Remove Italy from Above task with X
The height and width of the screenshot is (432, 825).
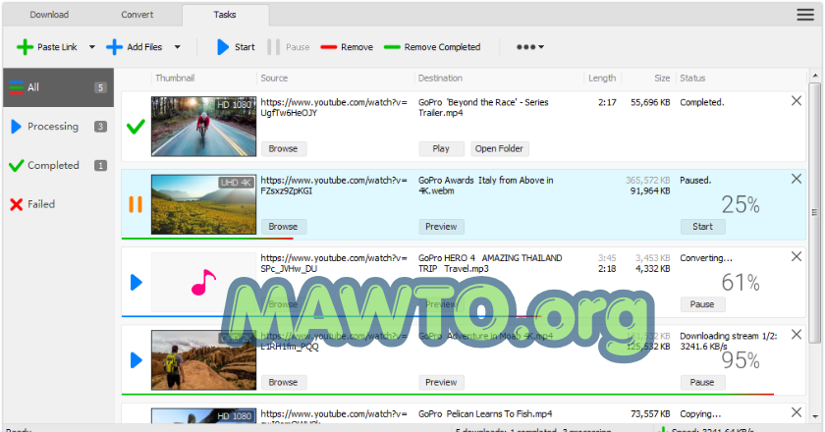(797, 179)
